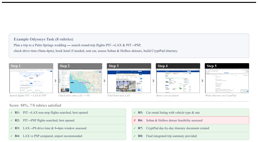Click the arrow between Step 4 and Step 5

tap(202, 81)
